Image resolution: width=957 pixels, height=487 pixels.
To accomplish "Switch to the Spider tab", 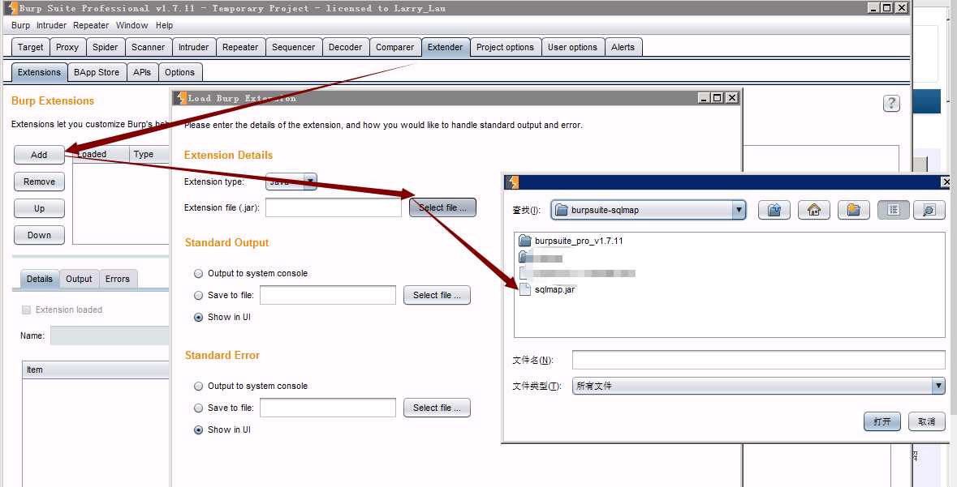I will tap(106, 47).
